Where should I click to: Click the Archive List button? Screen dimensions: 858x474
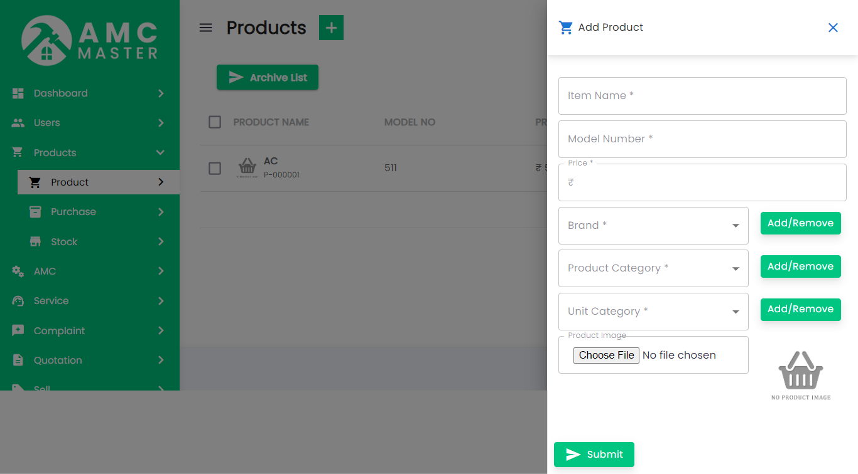pos(267,77)
